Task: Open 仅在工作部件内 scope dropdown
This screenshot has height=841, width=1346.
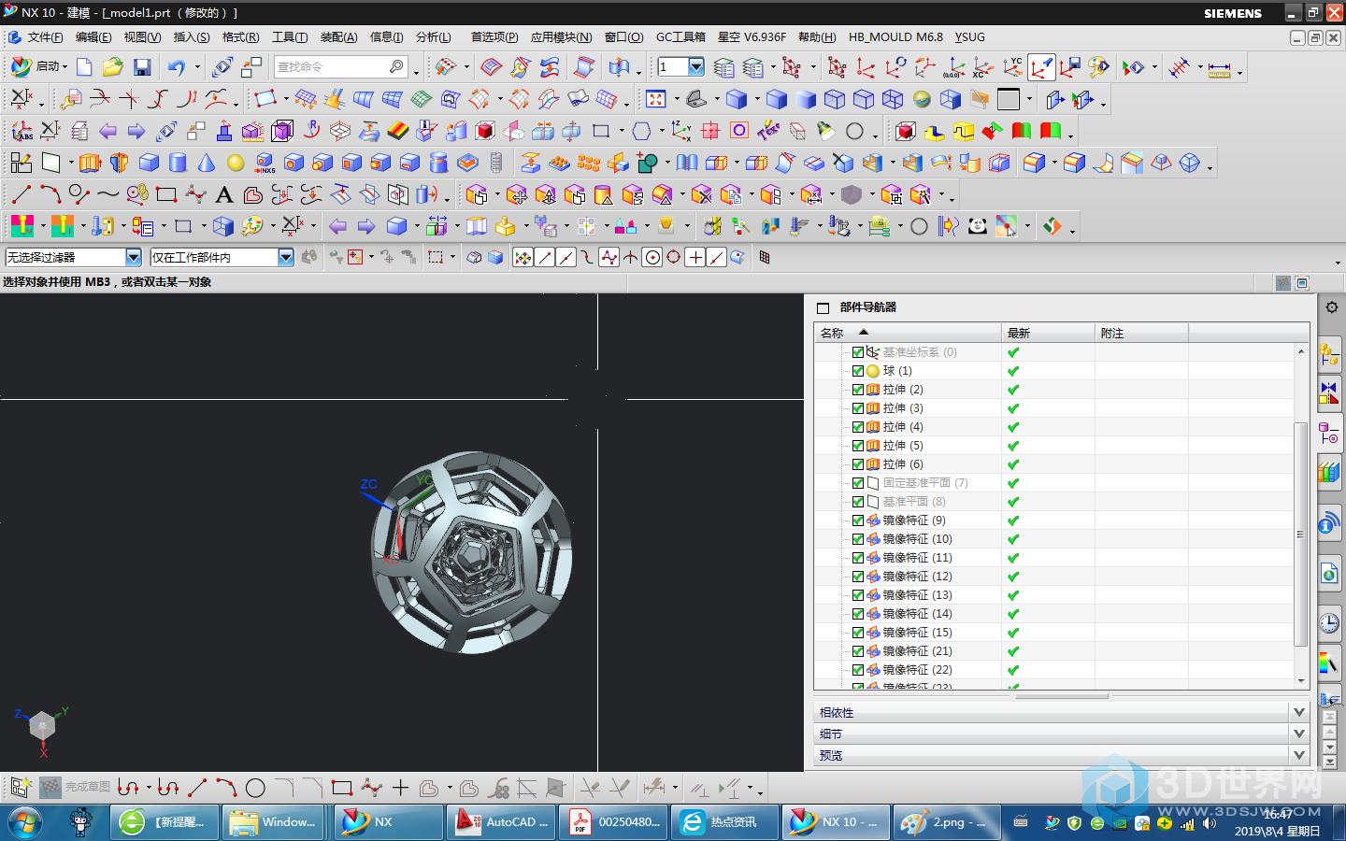Action: coord(285,257)
